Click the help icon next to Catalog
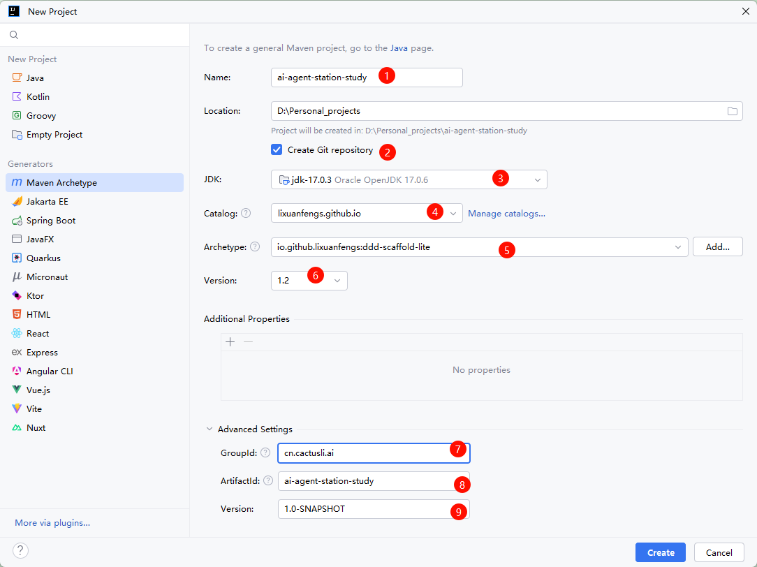The image size is (757, 567). [x=246, y=214]
